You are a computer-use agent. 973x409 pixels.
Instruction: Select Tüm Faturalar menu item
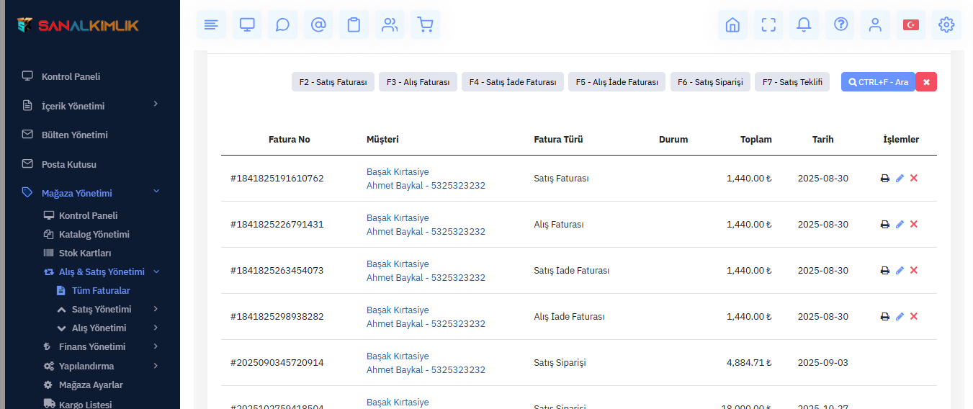coord(101,290)
